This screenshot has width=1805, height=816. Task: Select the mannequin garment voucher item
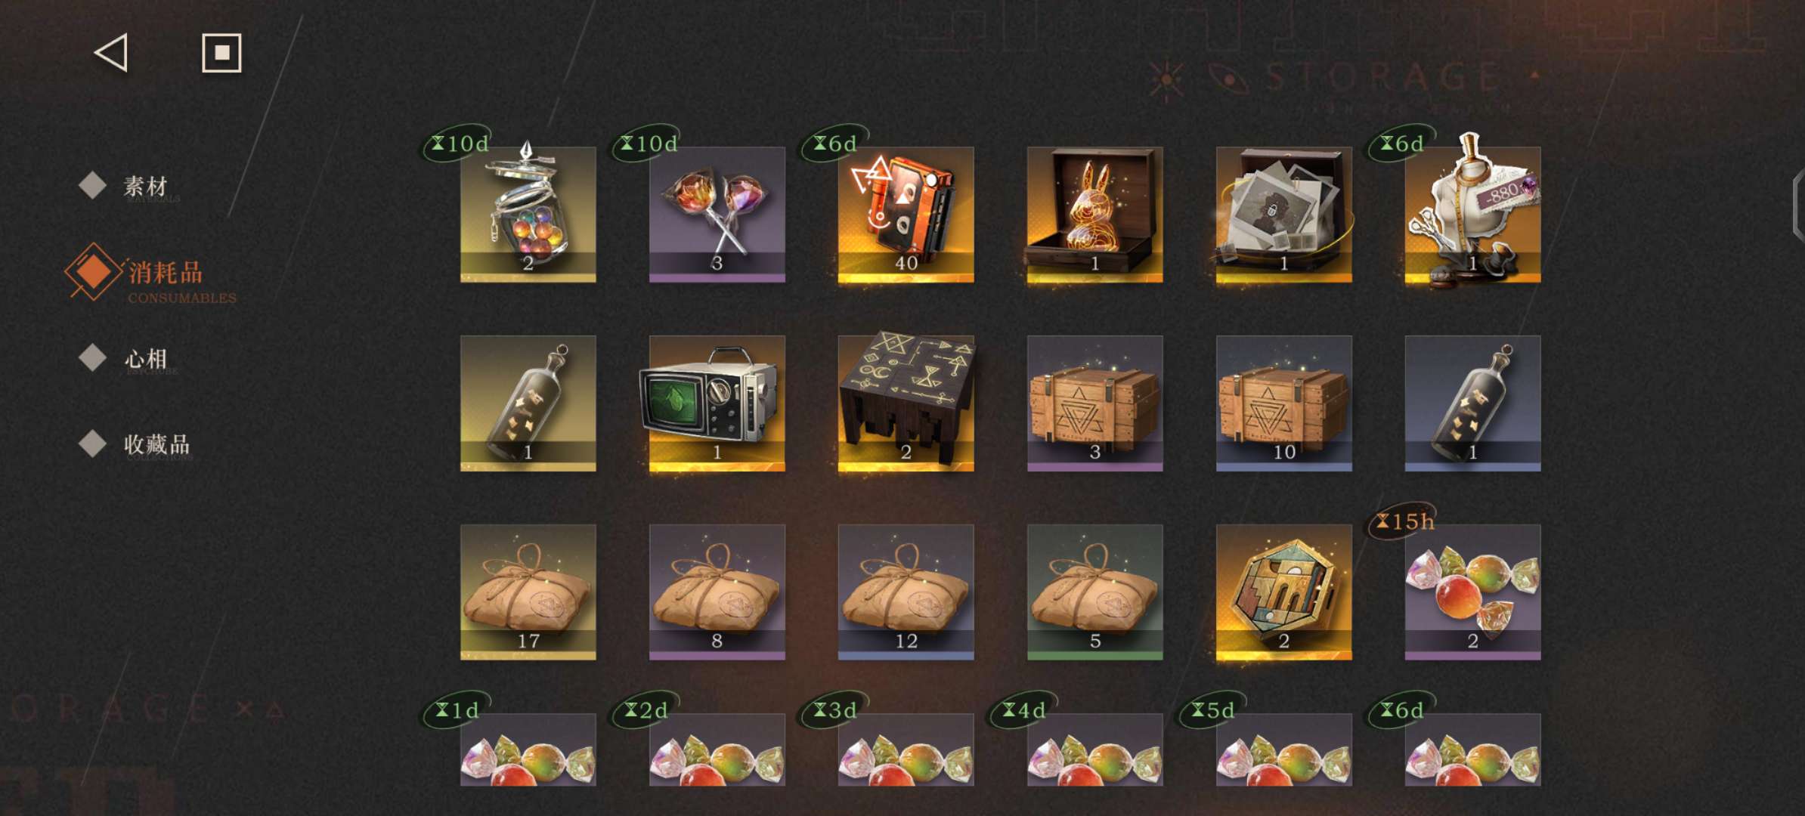coord(1472,215)
